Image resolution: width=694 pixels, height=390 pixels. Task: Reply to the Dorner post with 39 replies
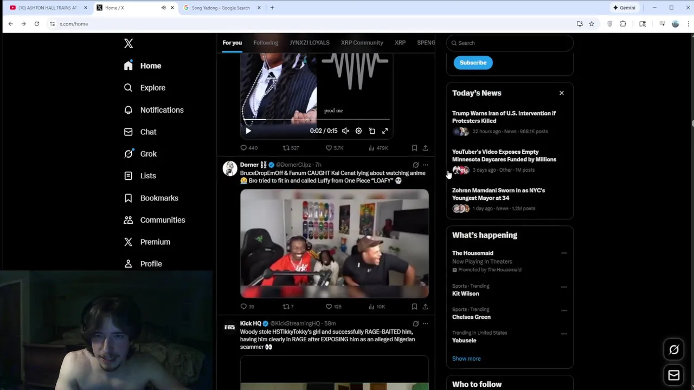(x=247, y=307)
